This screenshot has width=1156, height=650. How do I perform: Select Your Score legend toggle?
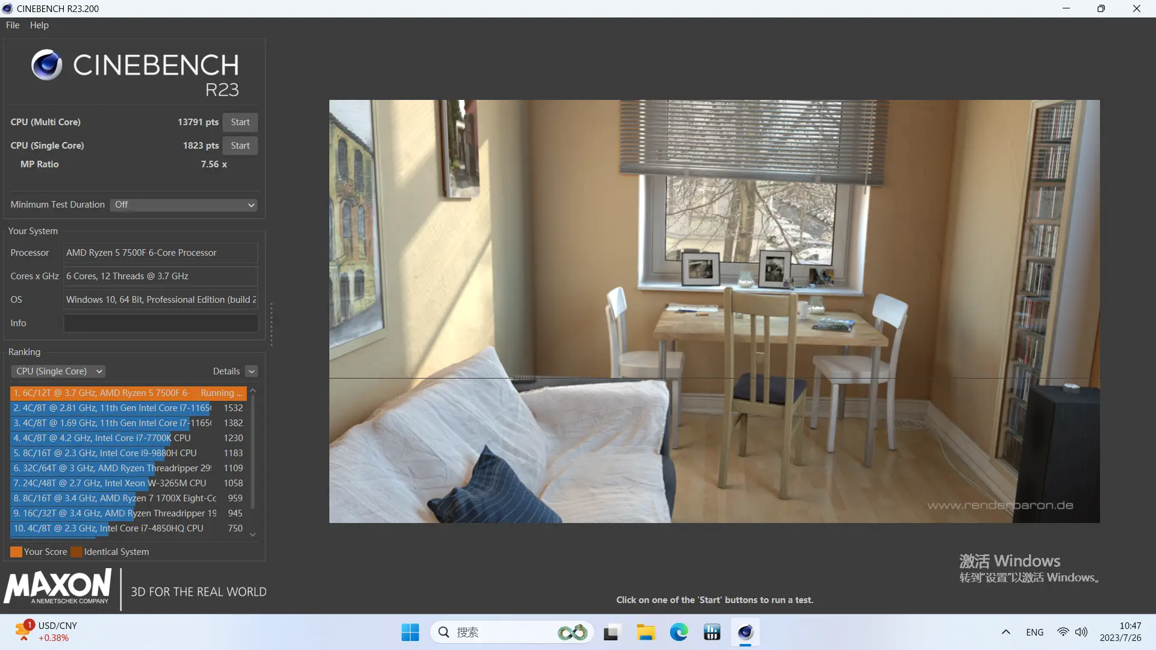(16, 551)
